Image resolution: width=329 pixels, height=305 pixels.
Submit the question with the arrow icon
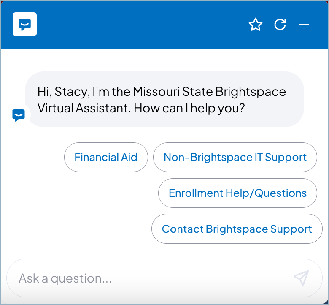click(301, 278)
